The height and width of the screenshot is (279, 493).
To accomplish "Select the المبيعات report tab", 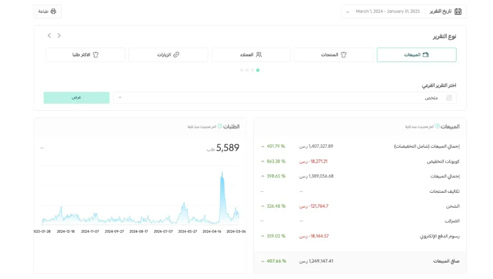I will [x=416, y=54].
